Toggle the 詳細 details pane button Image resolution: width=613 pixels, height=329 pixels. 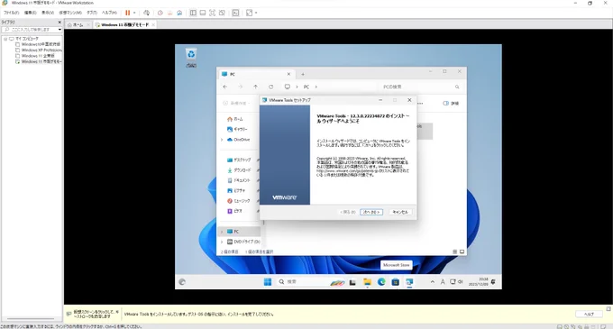click(451, 103)
